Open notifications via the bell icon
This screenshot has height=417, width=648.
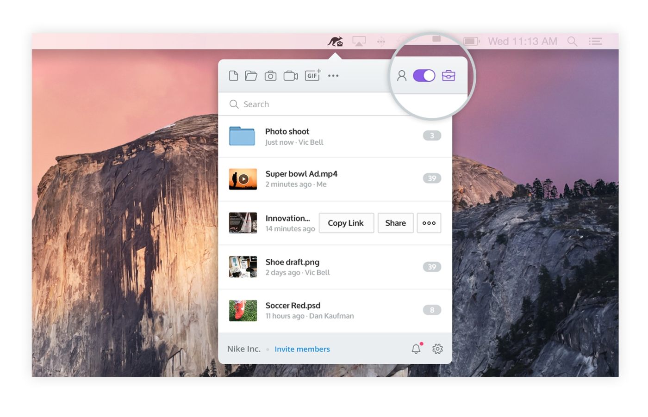click(415, 349)
